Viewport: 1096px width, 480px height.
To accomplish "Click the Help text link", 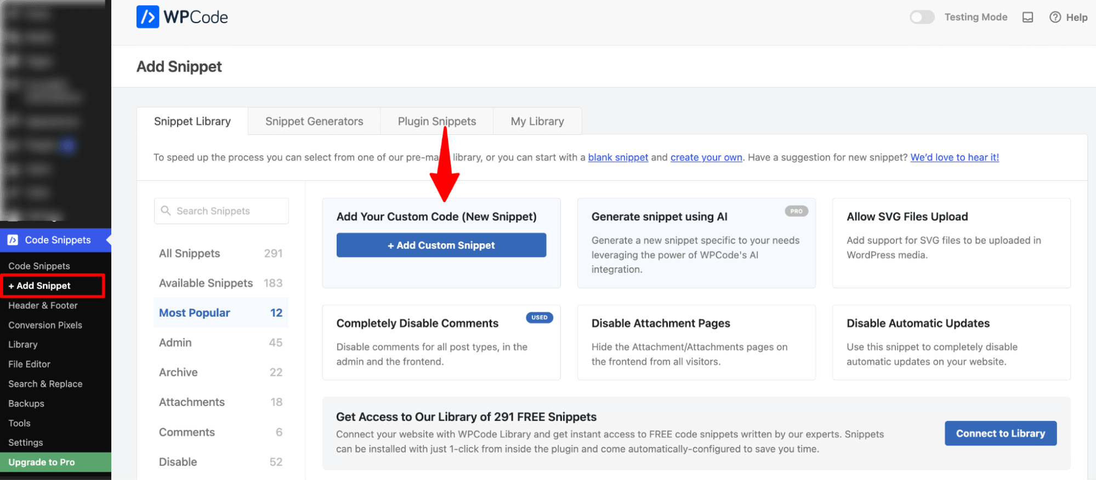I will tap(1076, 18).
